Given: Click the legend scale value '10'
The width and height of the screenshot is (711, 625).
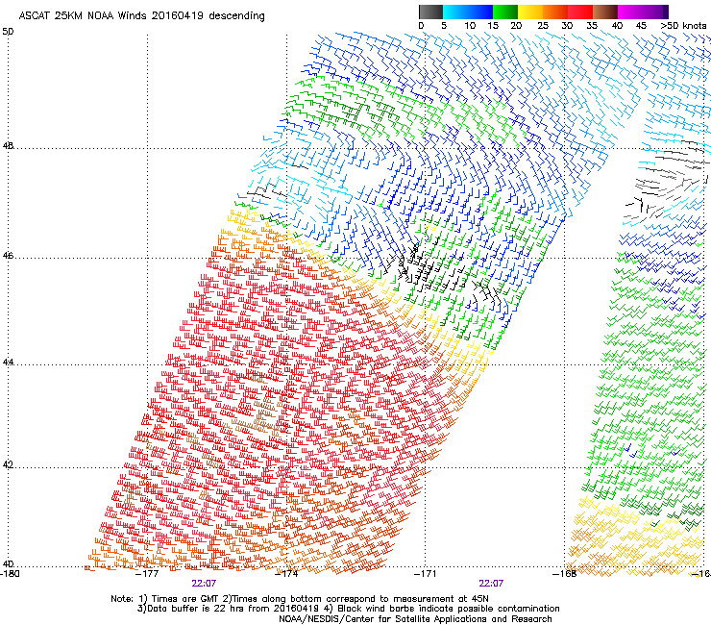Looking at the screenshot, I should tap(470, 26).
